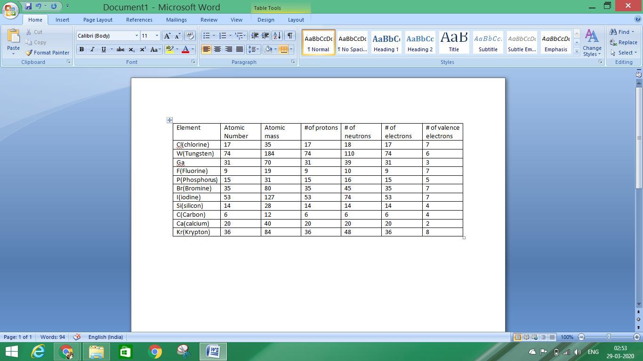Click the zoom slider handle

click(609, 337)
